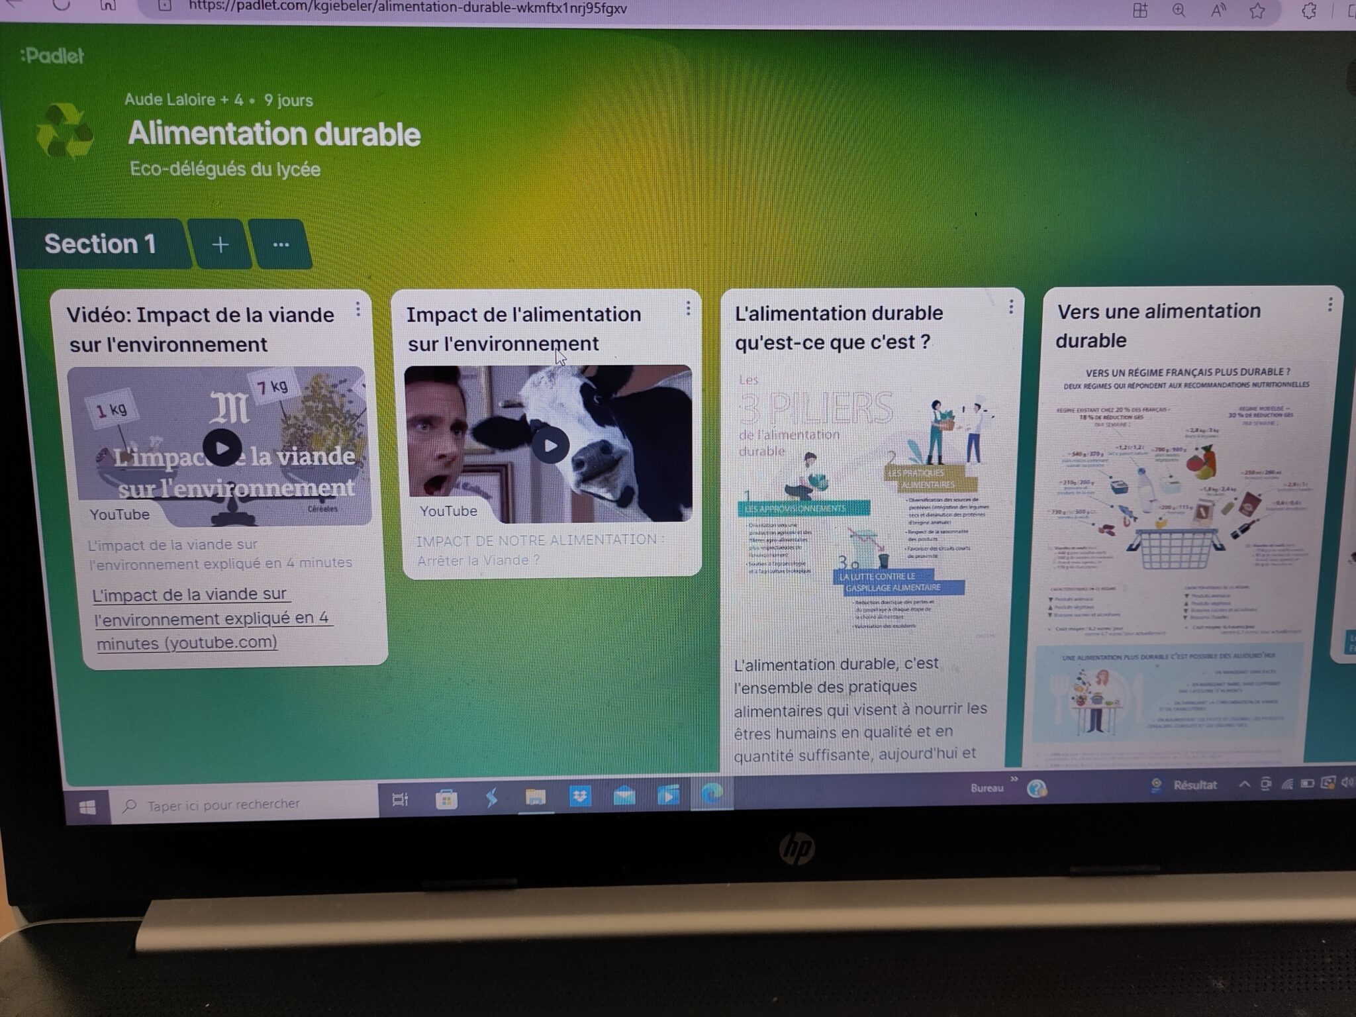Add page to favorites with star icon
This screenshot has height=1017, width=1356.
pos(1257,11)
